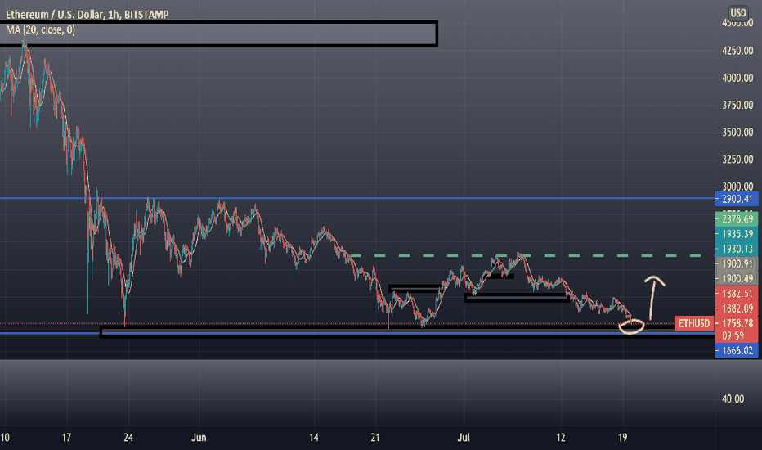Select the green dashed horizontal line
Viewport: 762px width, 450px height.
(525, 255)
